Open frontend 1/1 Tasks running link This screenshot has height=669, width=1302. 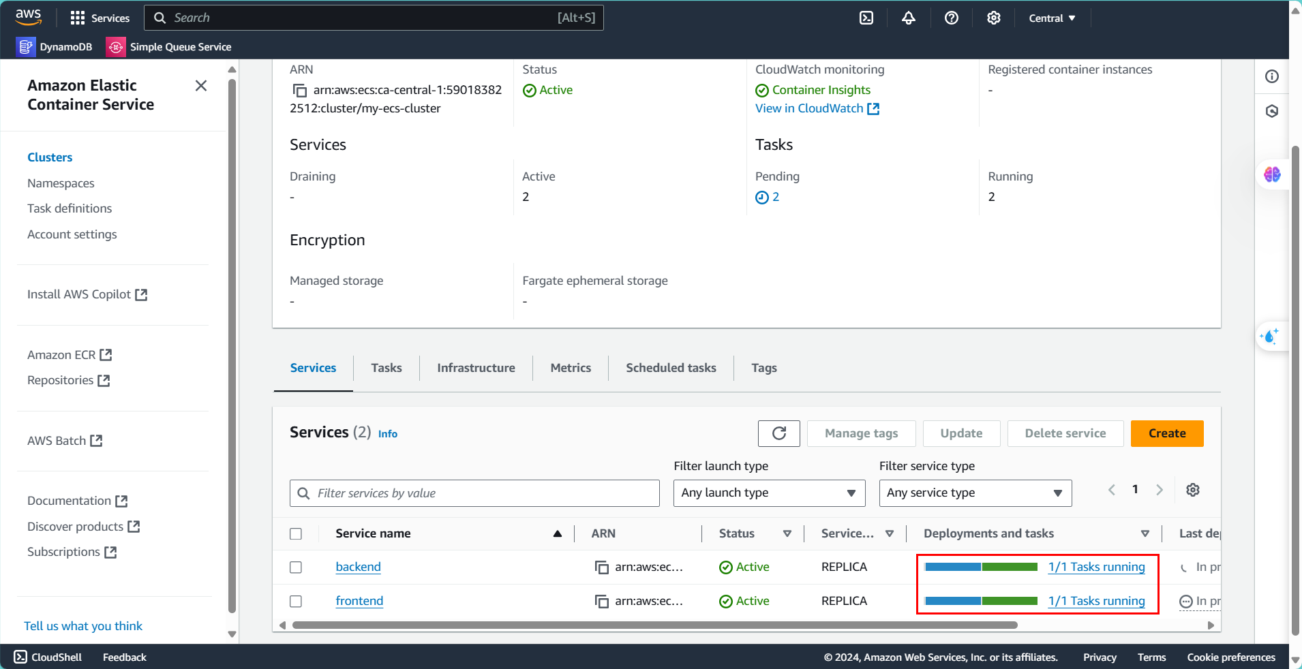point(1096,601)
